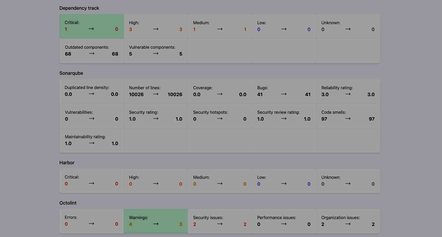This screenshot has height=237, width=442.
Task: Click the arrow in Octolint Warnings card
Action: 156,224
